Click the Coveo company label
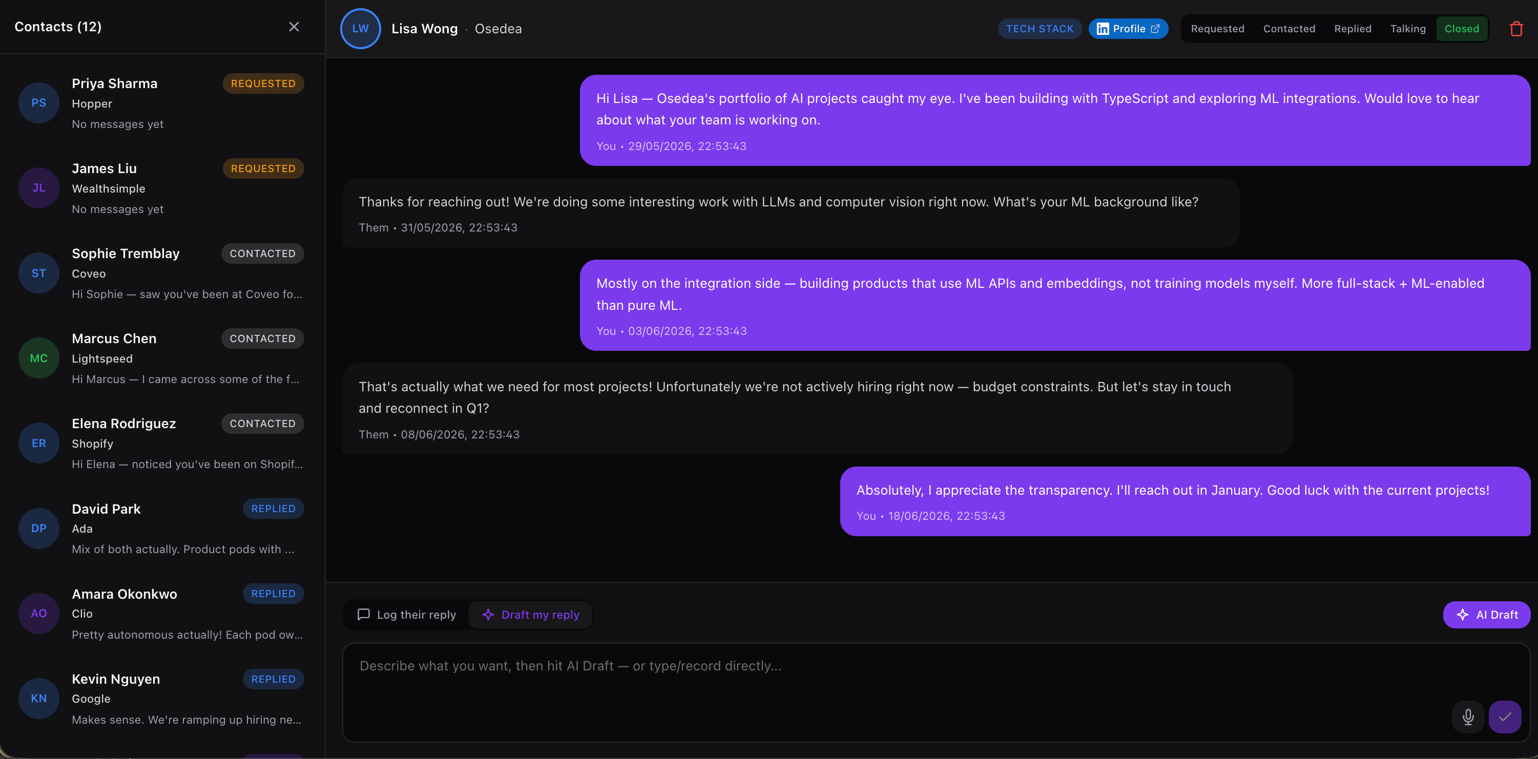 pyautogui.click(x=89, y=274)
